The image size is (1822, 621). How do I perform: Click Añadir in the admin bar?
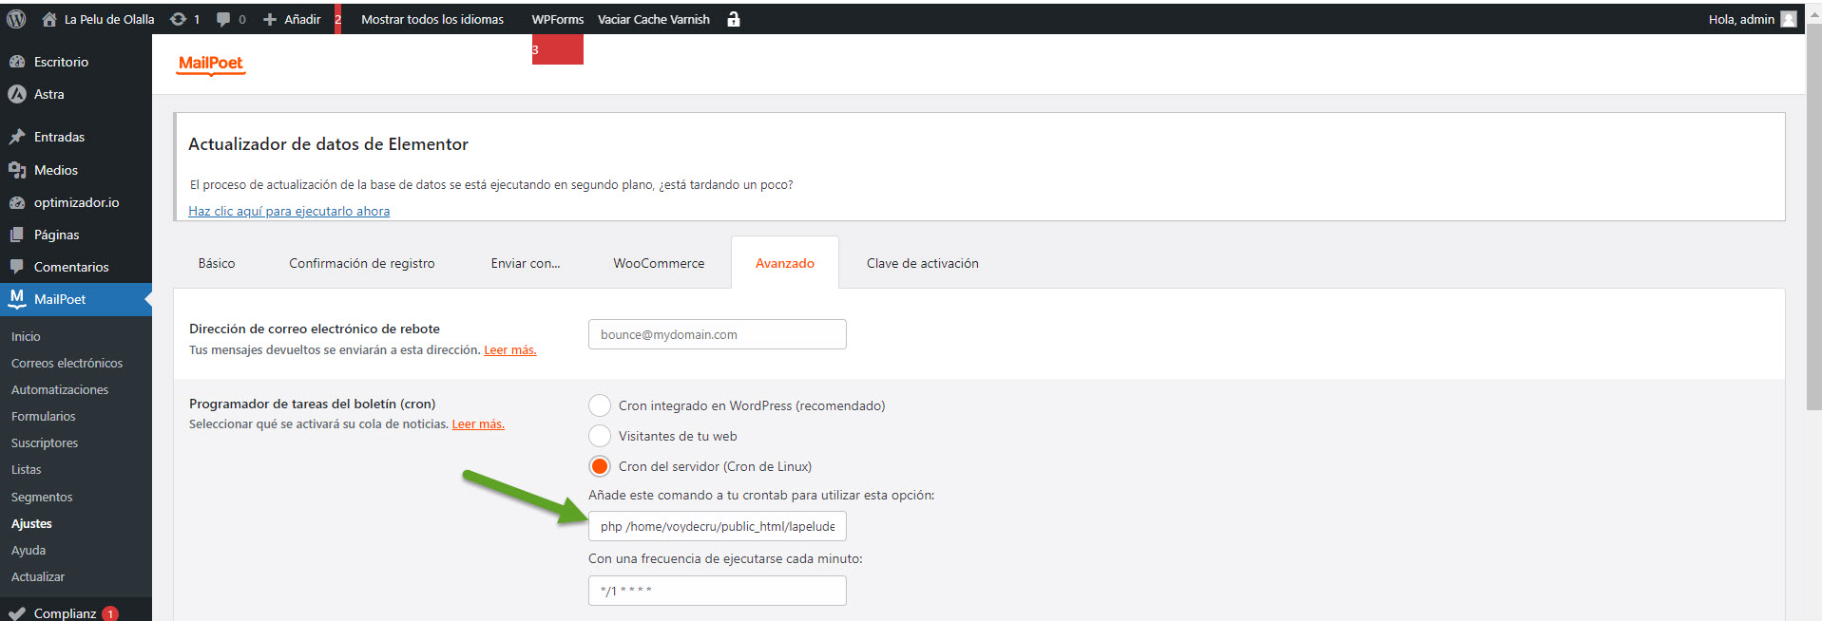coord(302,19)
